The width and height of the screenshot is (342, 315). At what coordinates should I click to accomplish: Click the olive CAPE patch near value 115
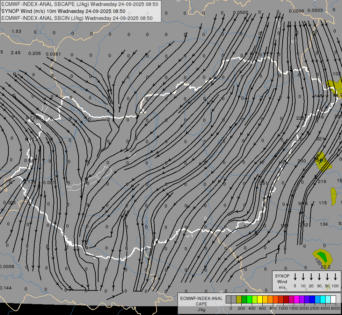tap(334, 196)
